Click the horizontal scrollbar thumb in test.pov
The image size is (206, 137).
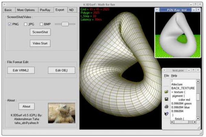[x=181, y=122]
